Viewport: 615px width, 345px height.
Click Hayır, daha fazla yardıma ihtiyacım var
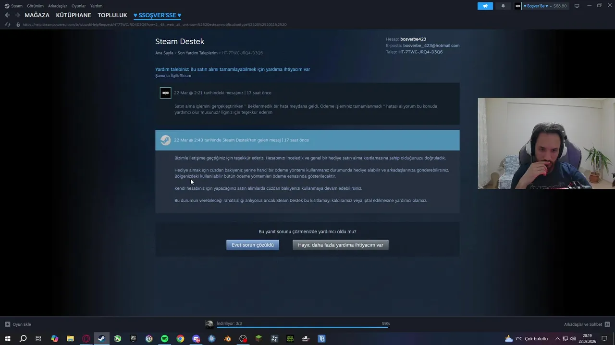341,245
